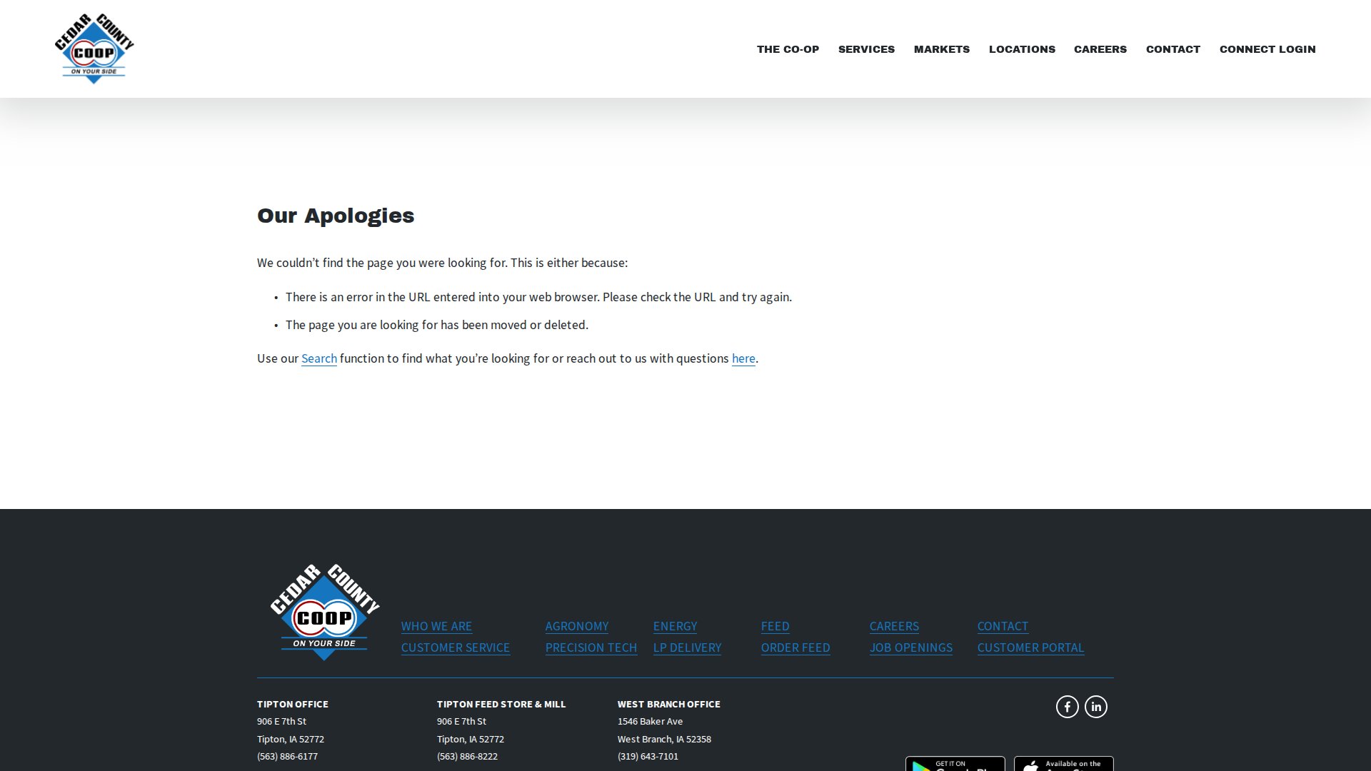Open the LinkedIn icon in footer
The image size is (1371, 771).
(1095, 707)
